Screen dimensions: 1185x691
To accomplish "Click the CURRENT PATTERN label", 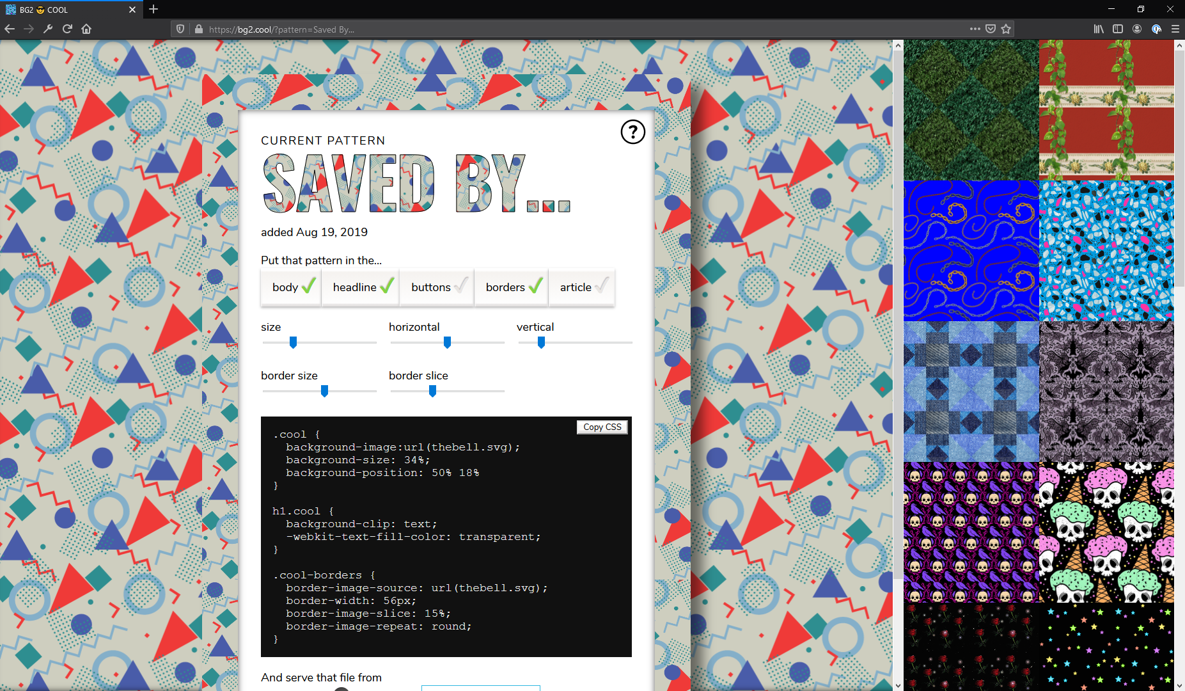I will tap(323, 141).
